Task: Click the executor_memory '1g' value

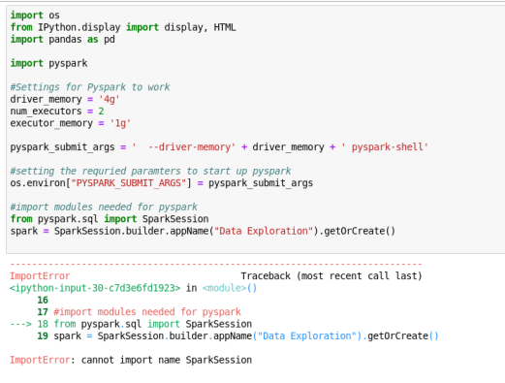Action: (120, 123)
